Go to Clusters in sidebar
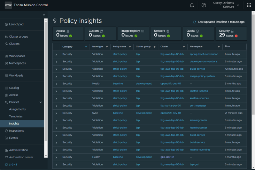This screenshot has width=255, height=170. 14,44
